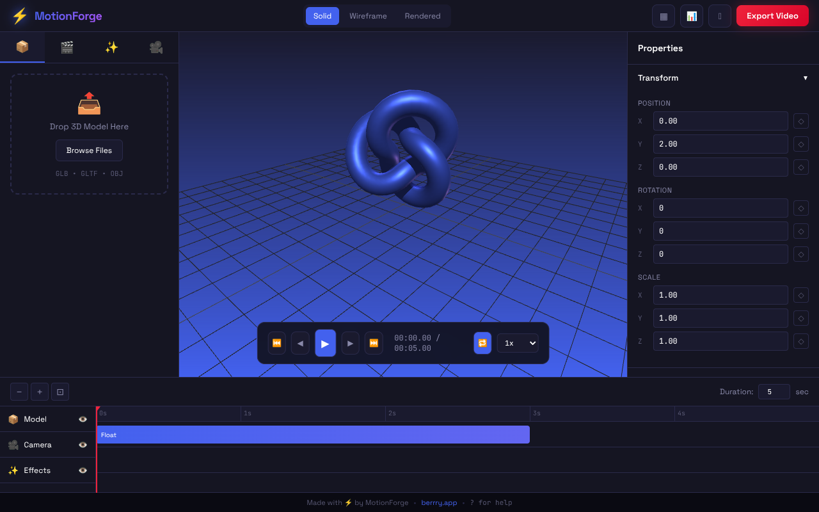The width and height of the screenshot is (819, 512).
Task: Edit Position X field
Action: (720, 121)
